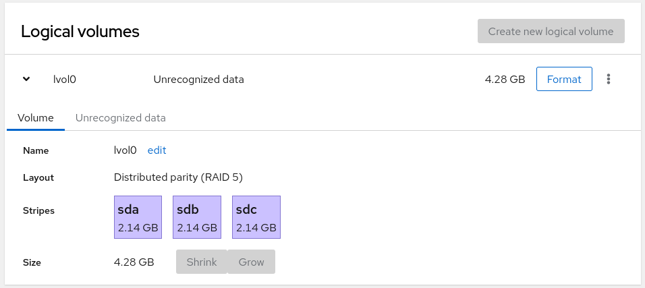Collapse the lvol0 row chevron
This screenshot has height=288, width=645.
(26, 79)
